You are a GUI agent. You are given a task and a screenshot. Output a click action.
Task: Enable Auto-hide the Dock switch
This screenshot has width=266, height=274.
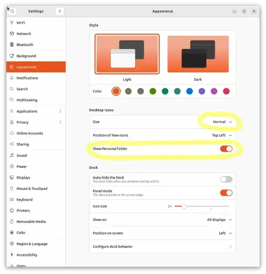(x=226, y=179)
